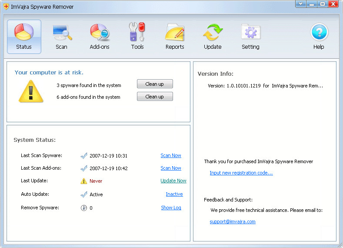The width and height of the screenshot is (343, 248).
Task: Open the Scan monitor magnifier section
Action: click(x=62, y=37)
